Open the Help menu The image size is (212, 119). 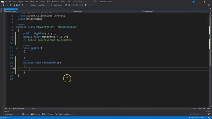coord(69,2)
